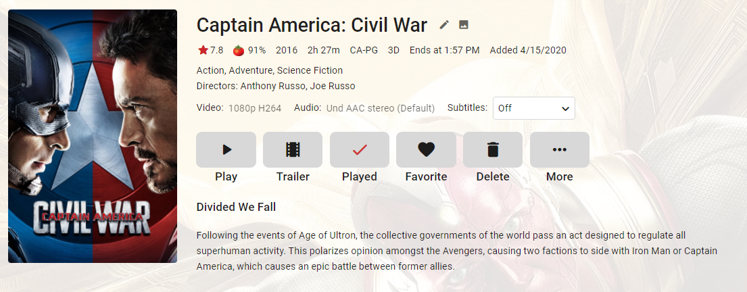Expand the Subtitles dropdown
Screen dimensions: 747x292
tap(534, 108)
